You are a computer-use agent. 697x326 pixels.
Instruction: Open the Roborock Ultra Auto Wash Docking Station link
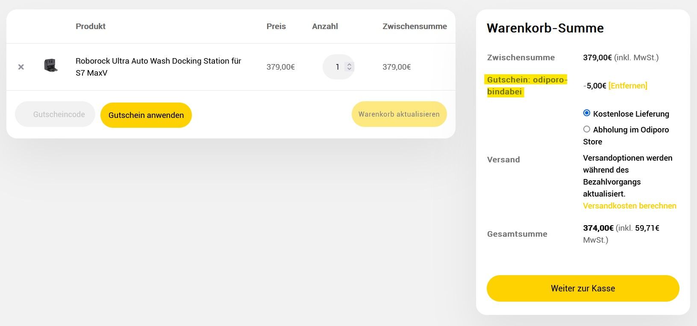tap(159, 67)
